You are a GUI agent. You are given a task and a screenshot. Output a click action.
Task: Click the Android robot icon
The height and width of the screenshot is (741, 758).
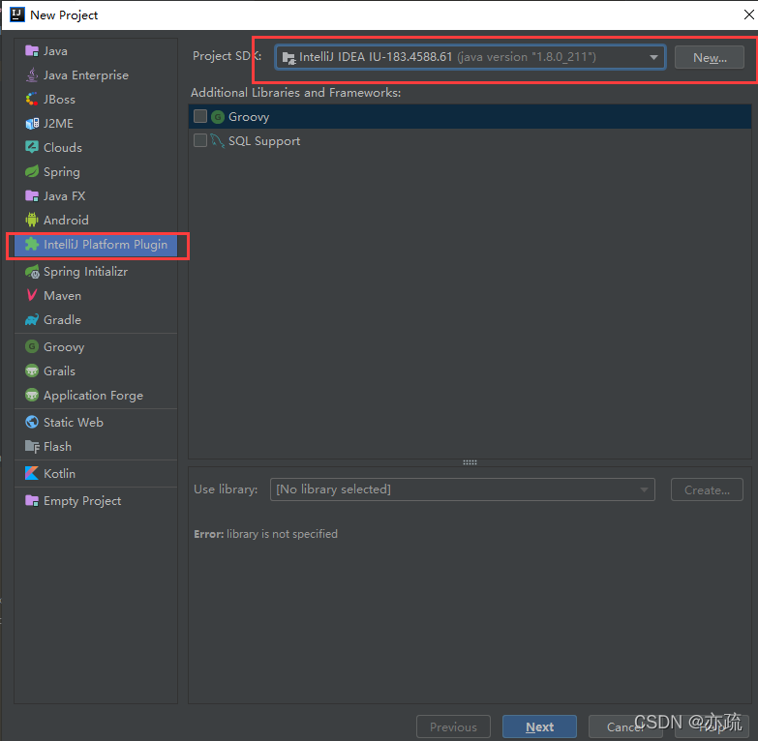32,220
